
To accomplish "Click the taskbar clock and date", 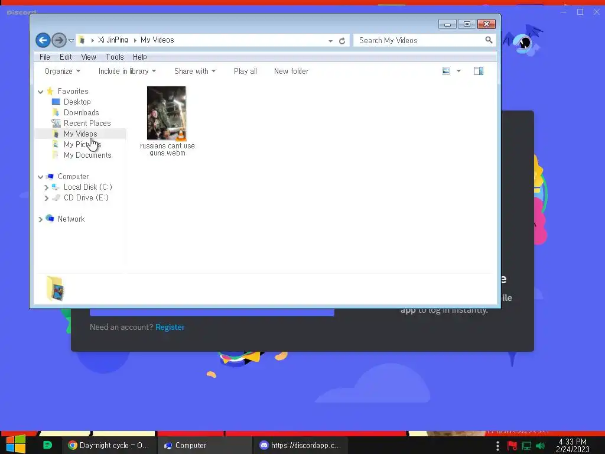I will (x=573, y=445).
